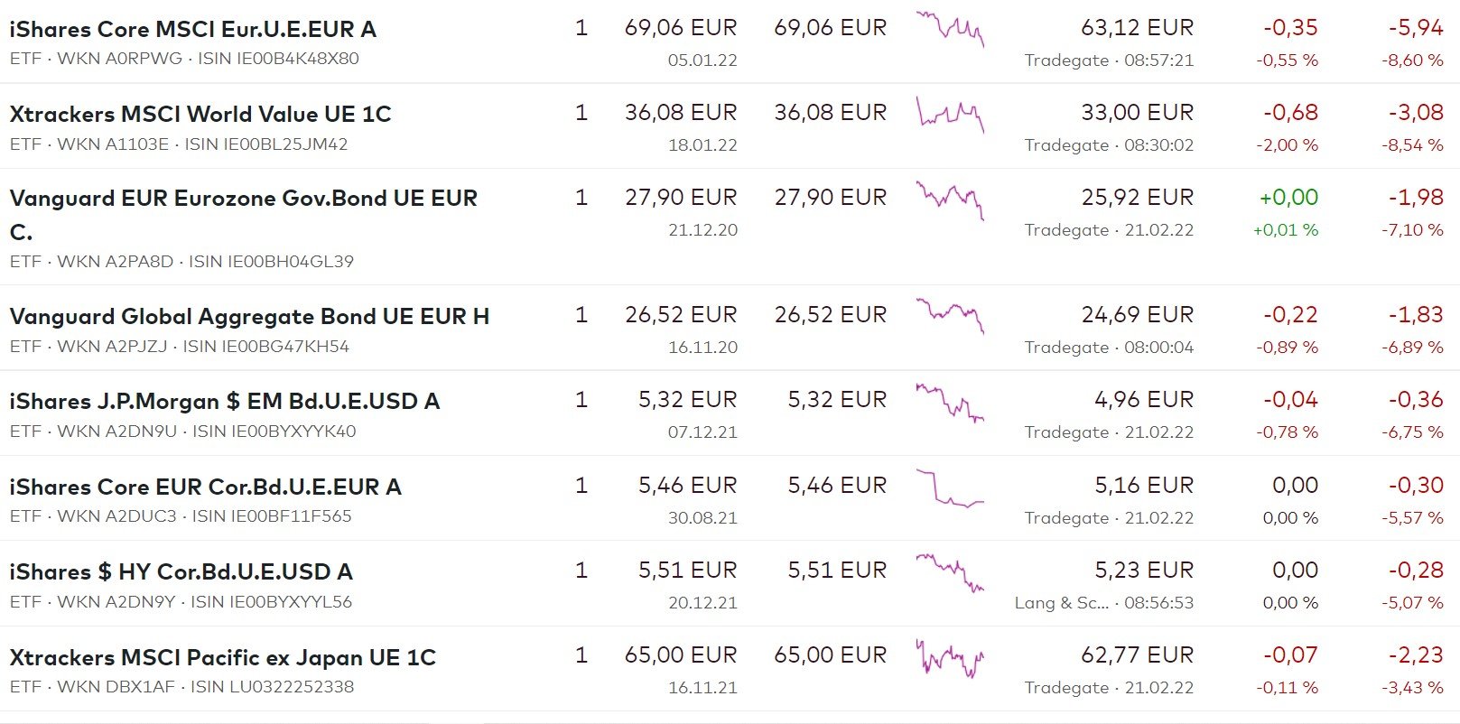Screen dimensions: 1460x724
Task: Click the -8,60 % total loss percentage
Action: tap(1412, 60)
